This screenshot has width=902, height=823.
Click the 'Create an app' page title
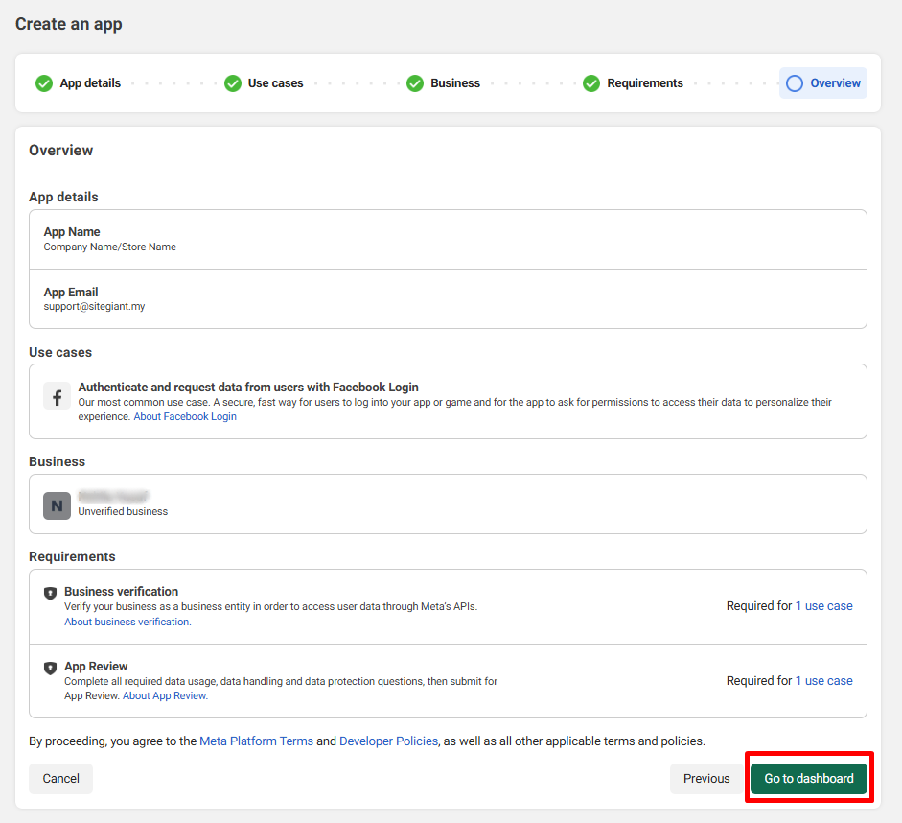[x=68, y=24]
